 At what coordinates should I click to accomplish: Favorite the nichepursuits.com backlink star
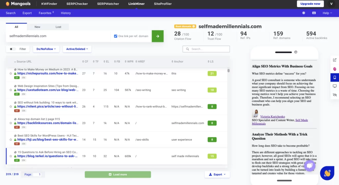[11, 73]
